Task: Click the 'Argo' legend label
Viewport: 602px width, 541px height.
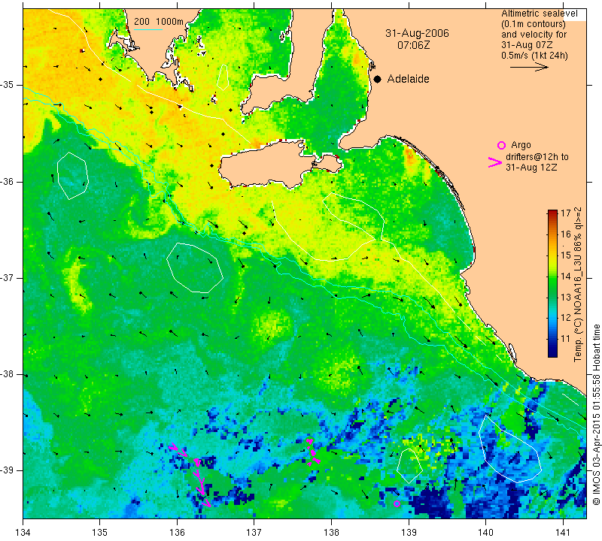Action: 521,145
